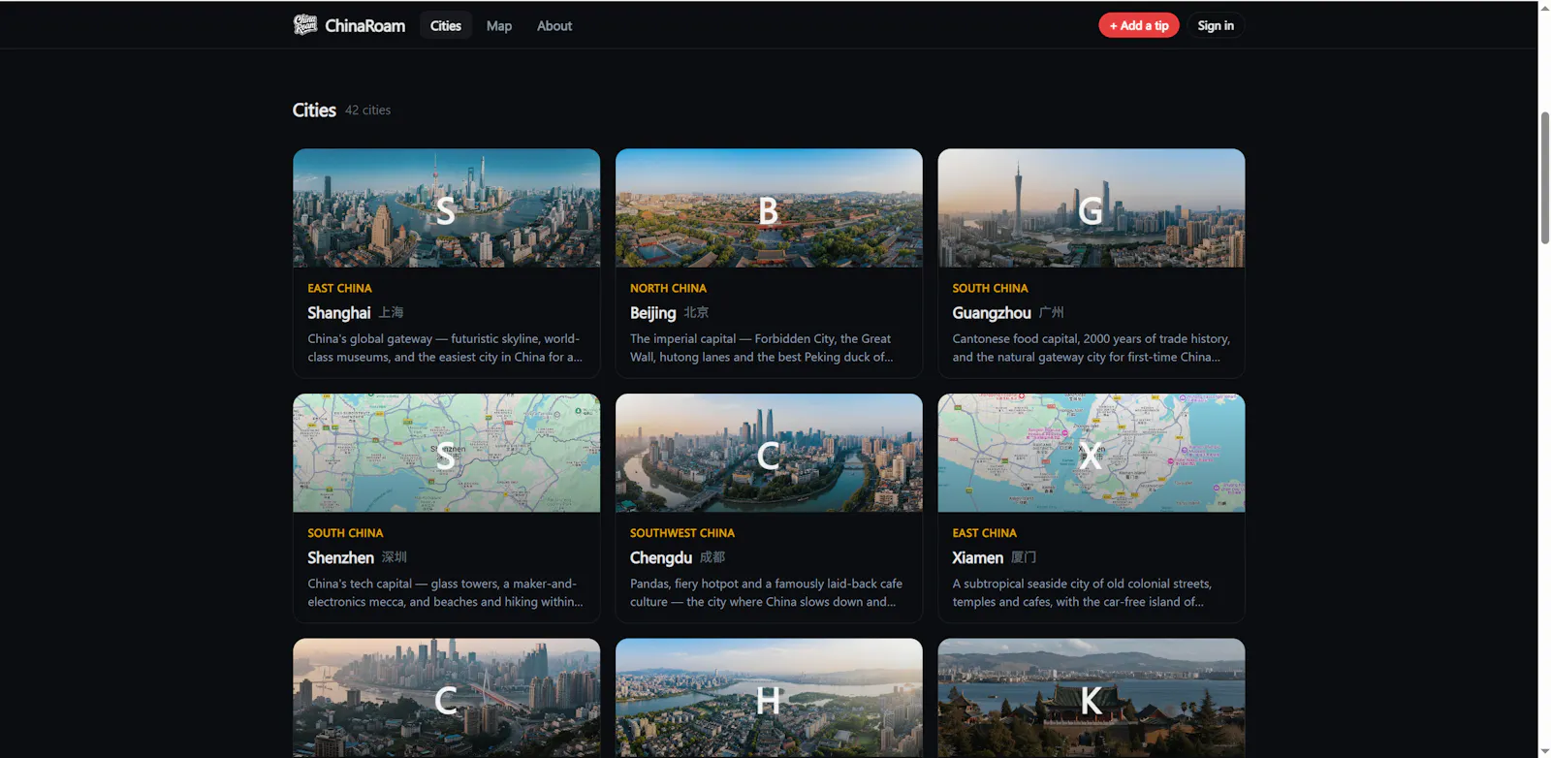Open the Chengdu cityscape thumbnail
Screen dimensions: 1551x758
(x=769, y=453)
